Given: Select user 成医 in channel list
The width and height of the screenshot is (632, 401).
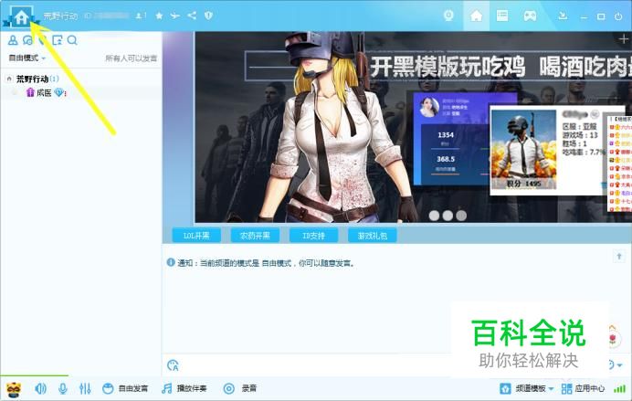Looking at the screenshot, I should coord(45,93).
